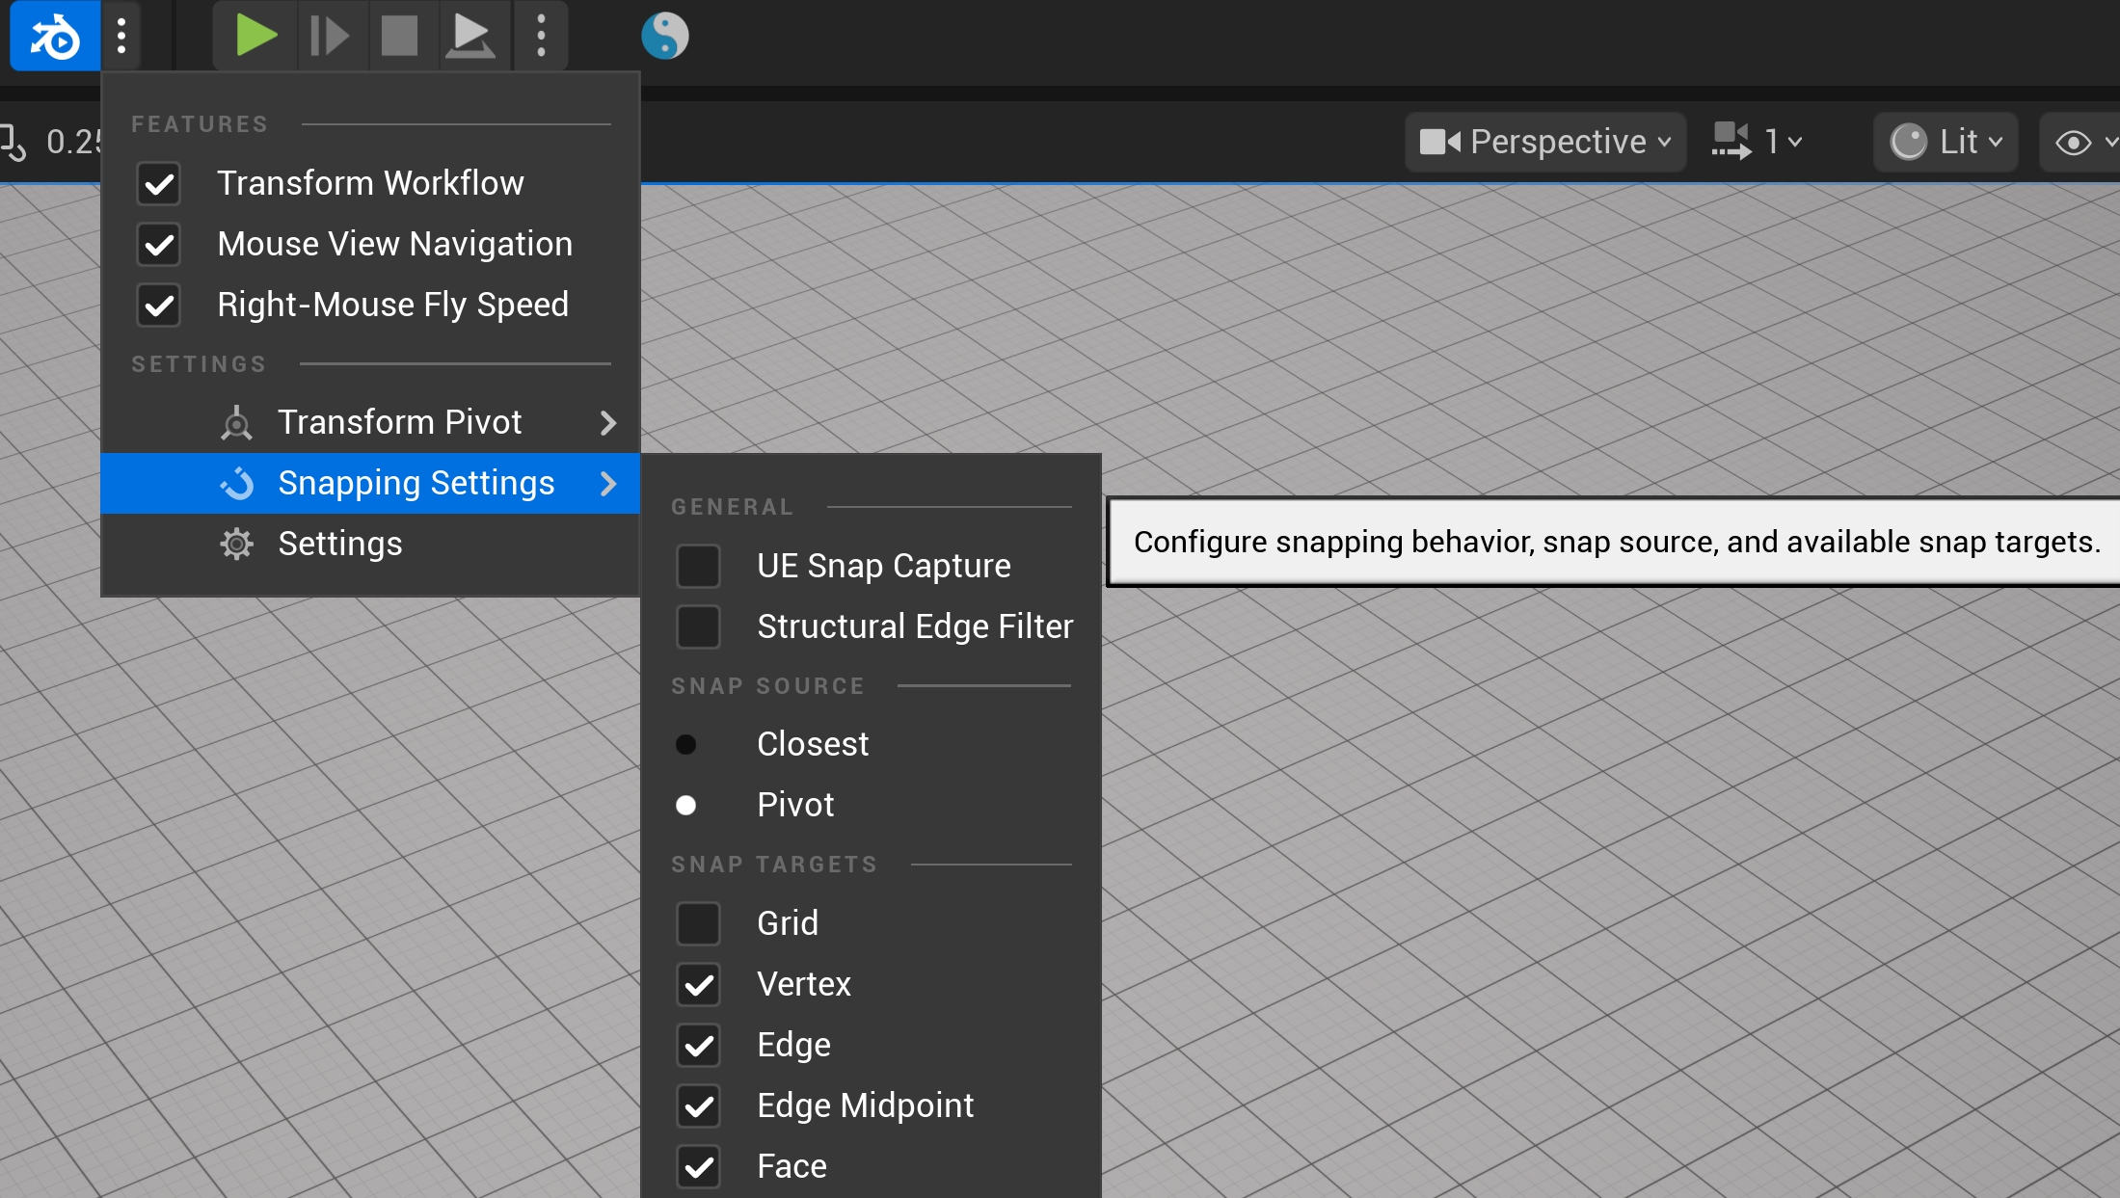Click the Snapping Settings magnet icon
2120x1198 pixels.
tap(236, 483)
